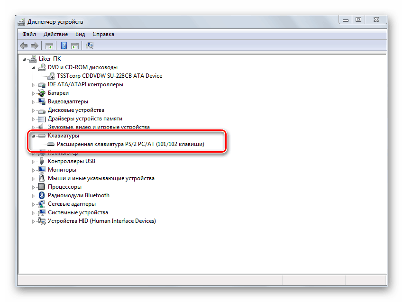Click the Back arrow toolbar icon
The image size is (403, 302).
(x=24, y=46)
